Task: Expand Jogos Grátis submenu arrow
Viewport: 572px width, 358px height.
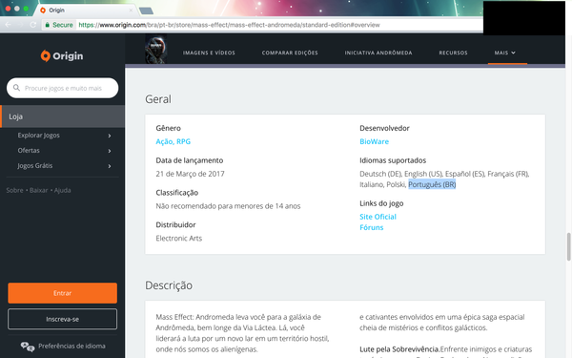Action: pyautogui.click(x=110, y=166)
